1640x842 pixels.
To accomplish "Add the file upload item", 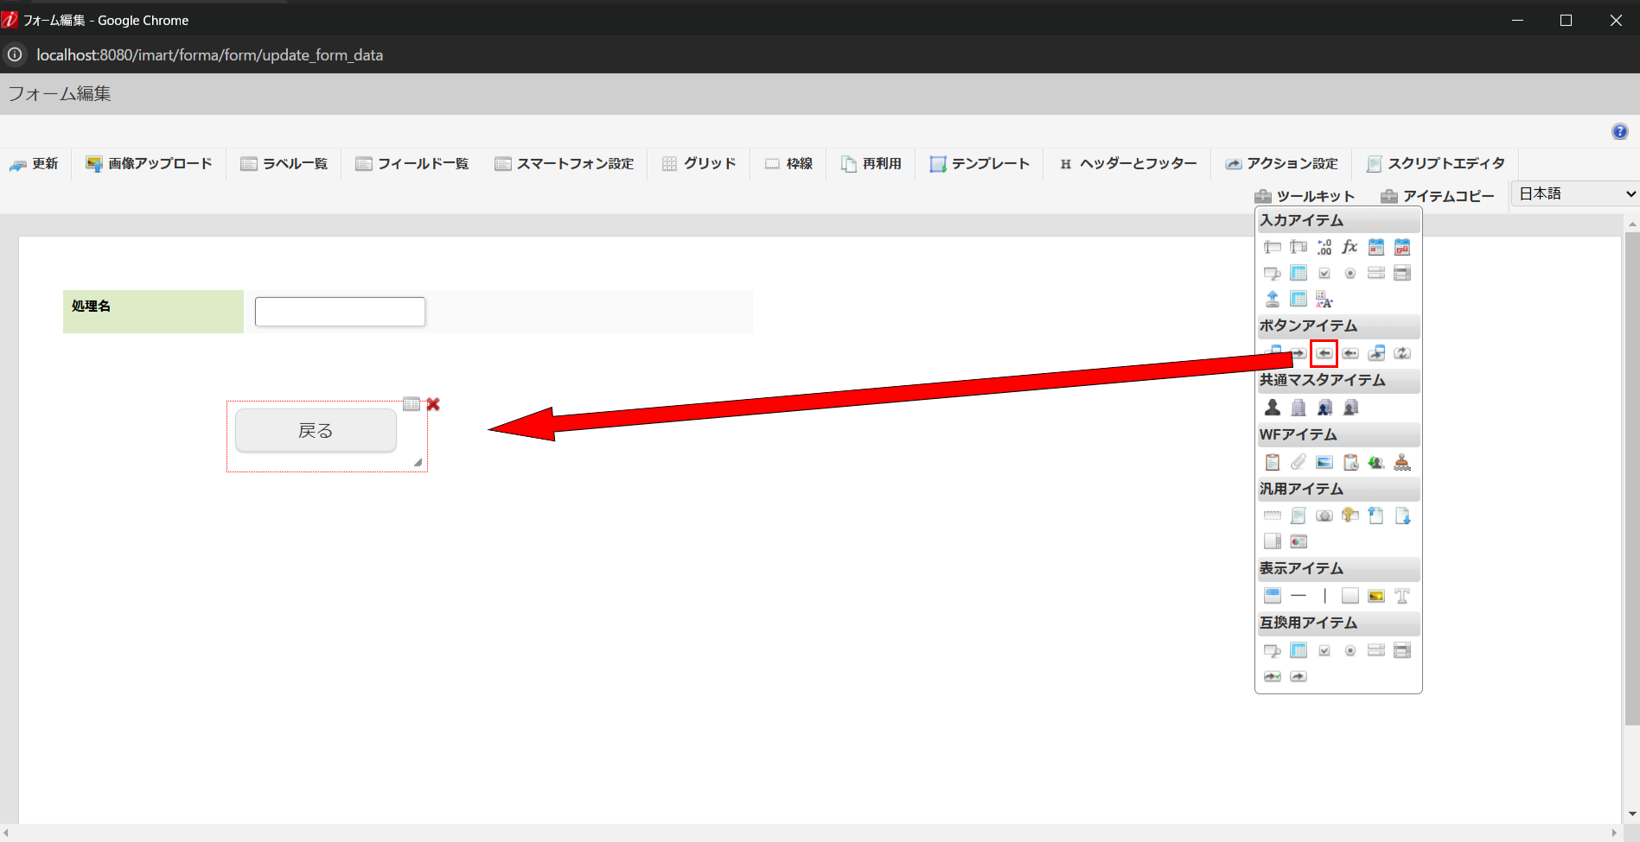I will point(1273,300).
